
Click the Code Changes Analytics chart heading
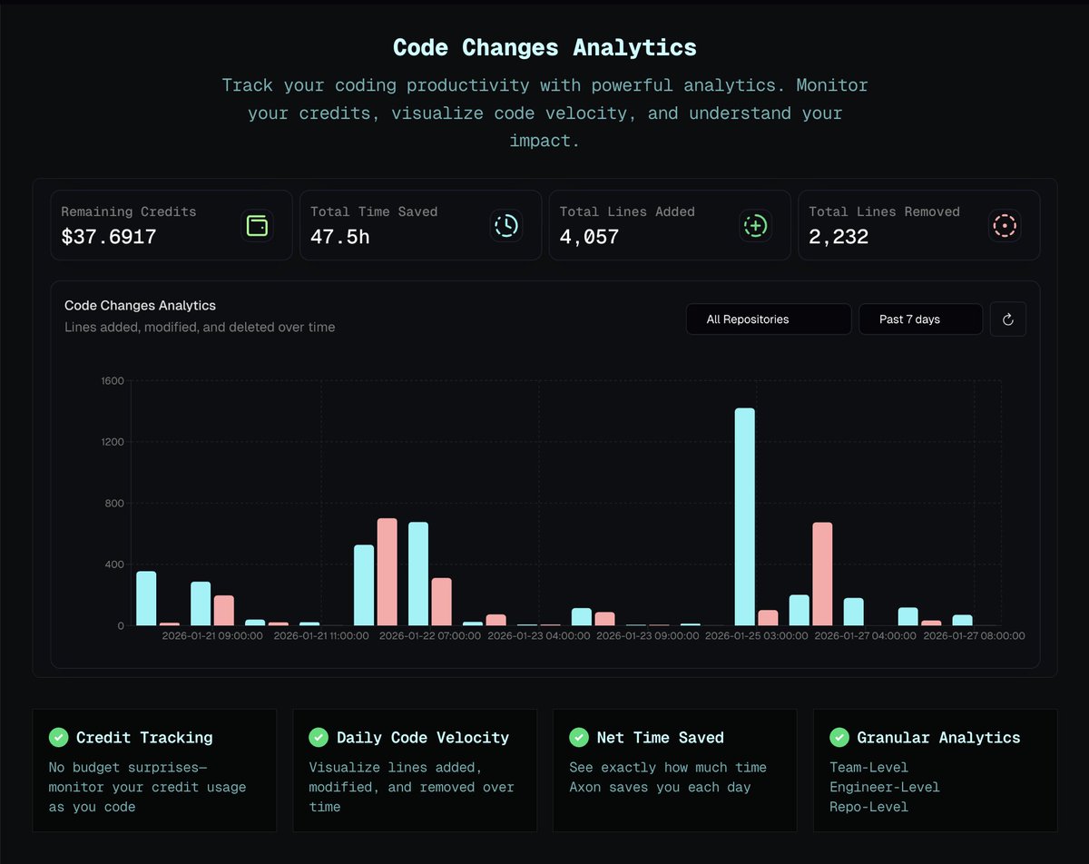(x=140, y=305)
